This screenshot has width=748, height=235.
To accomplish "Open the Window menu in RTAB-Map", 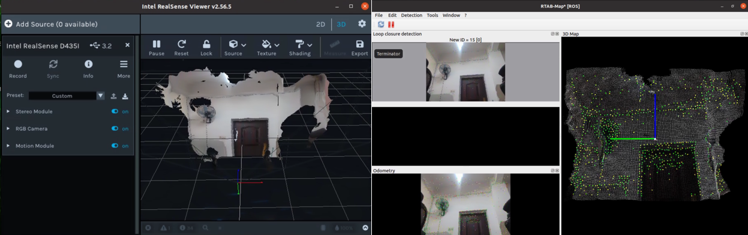I will pos(451,15).
